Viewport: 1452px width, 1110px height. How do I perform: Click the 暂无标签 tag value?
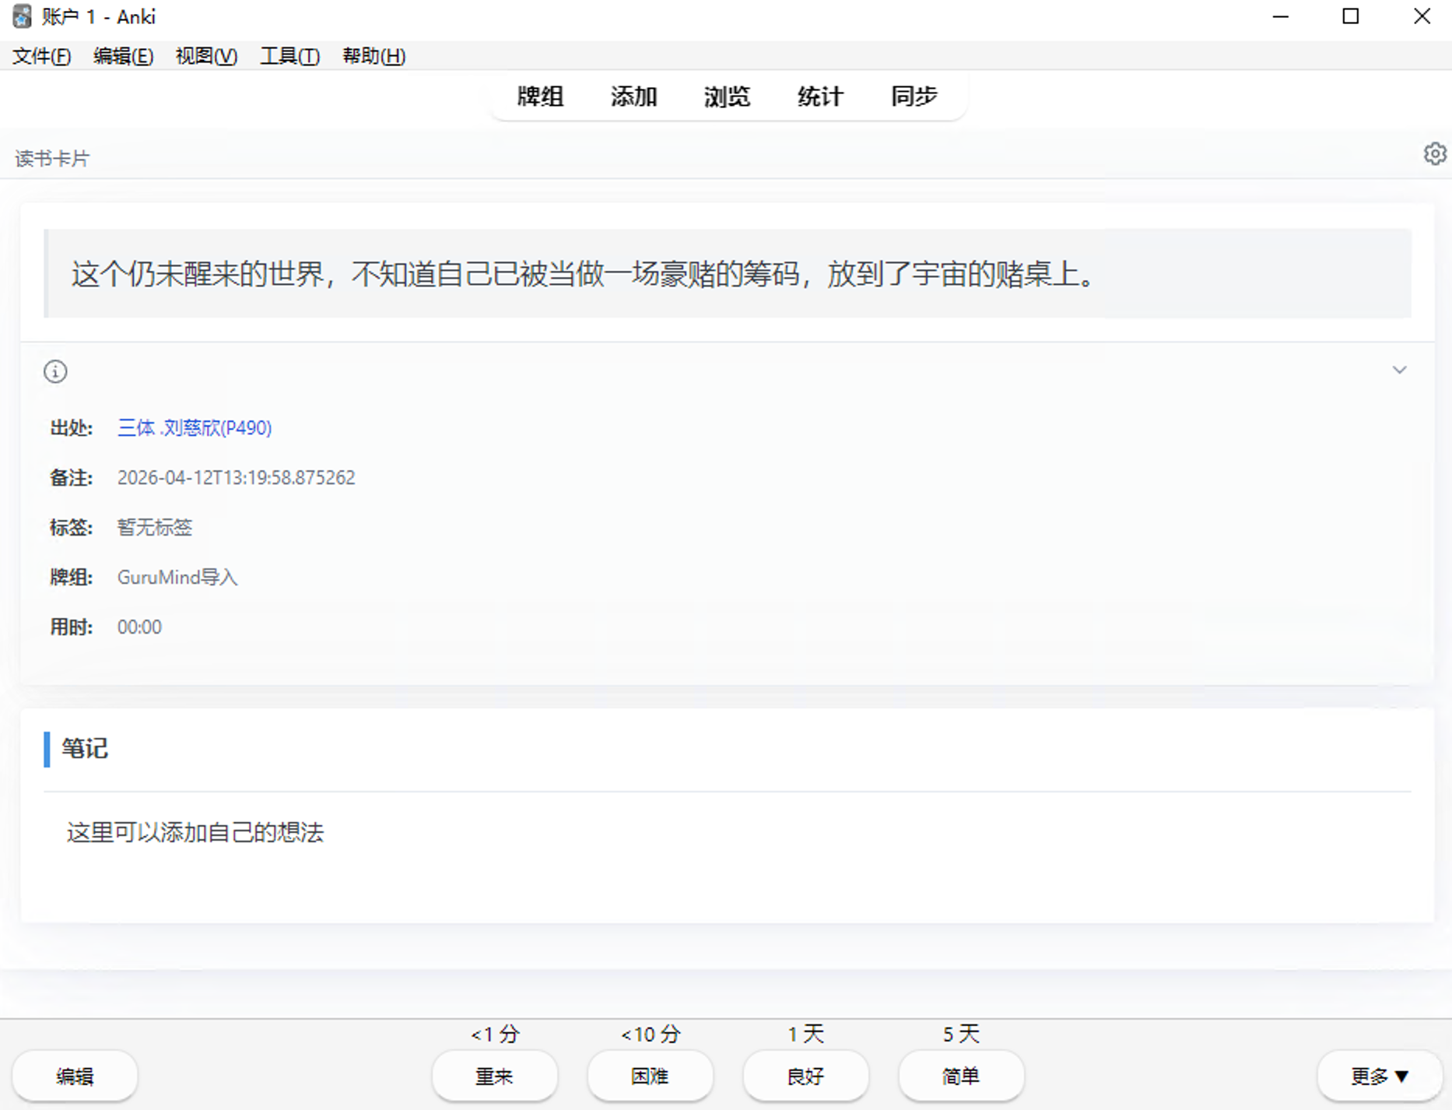pyautogui.click(x=154, y=527)
